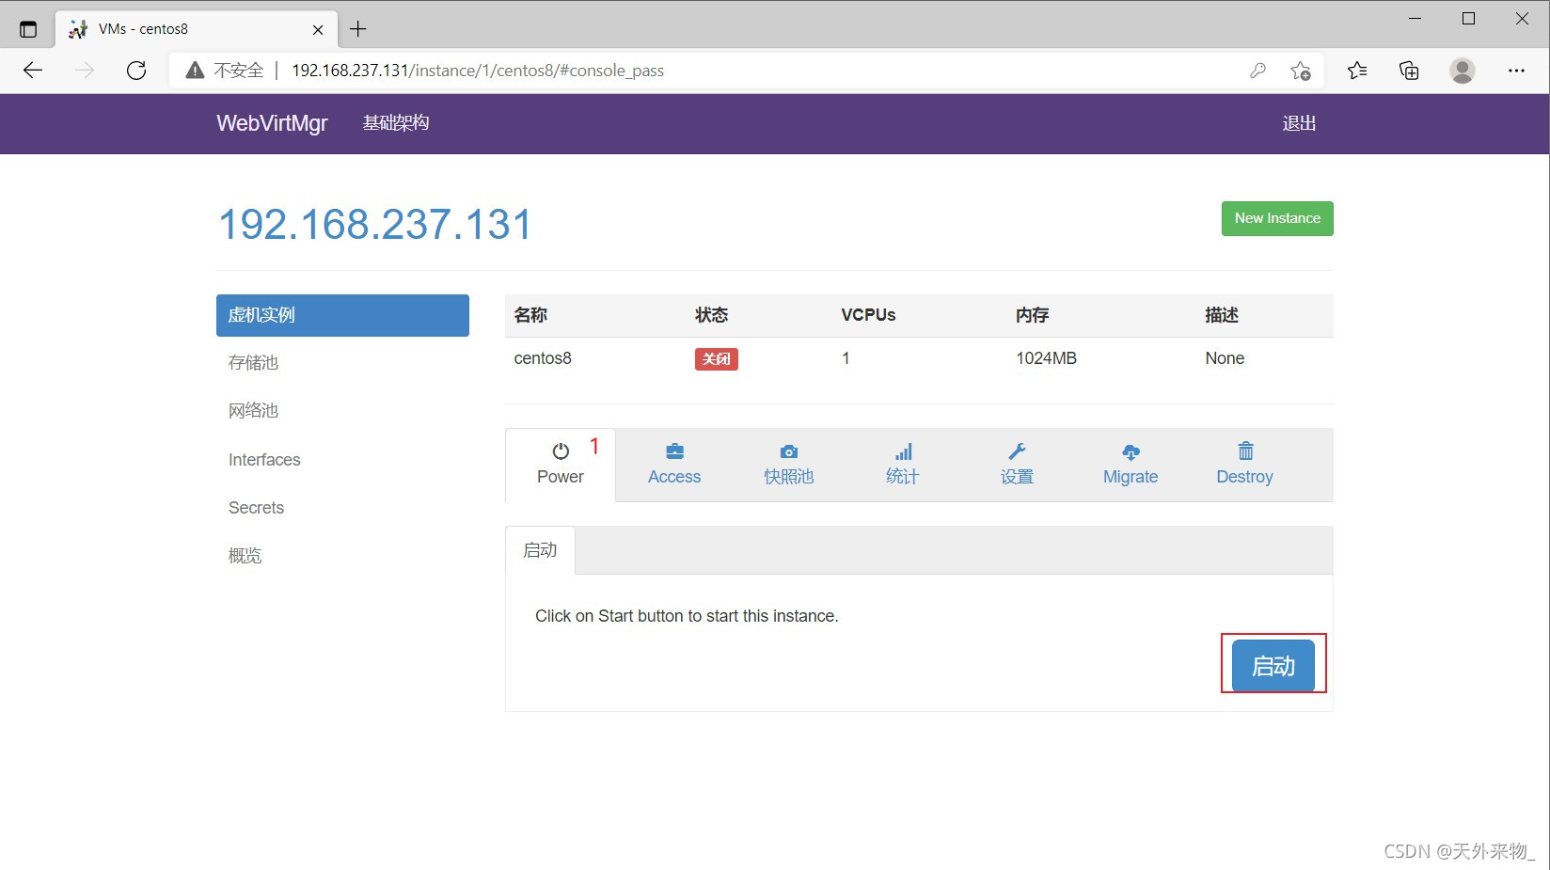Select 存储池 in the sidebar
Viewport: 1550px width, 870px height.
click(x=253, y=363)
